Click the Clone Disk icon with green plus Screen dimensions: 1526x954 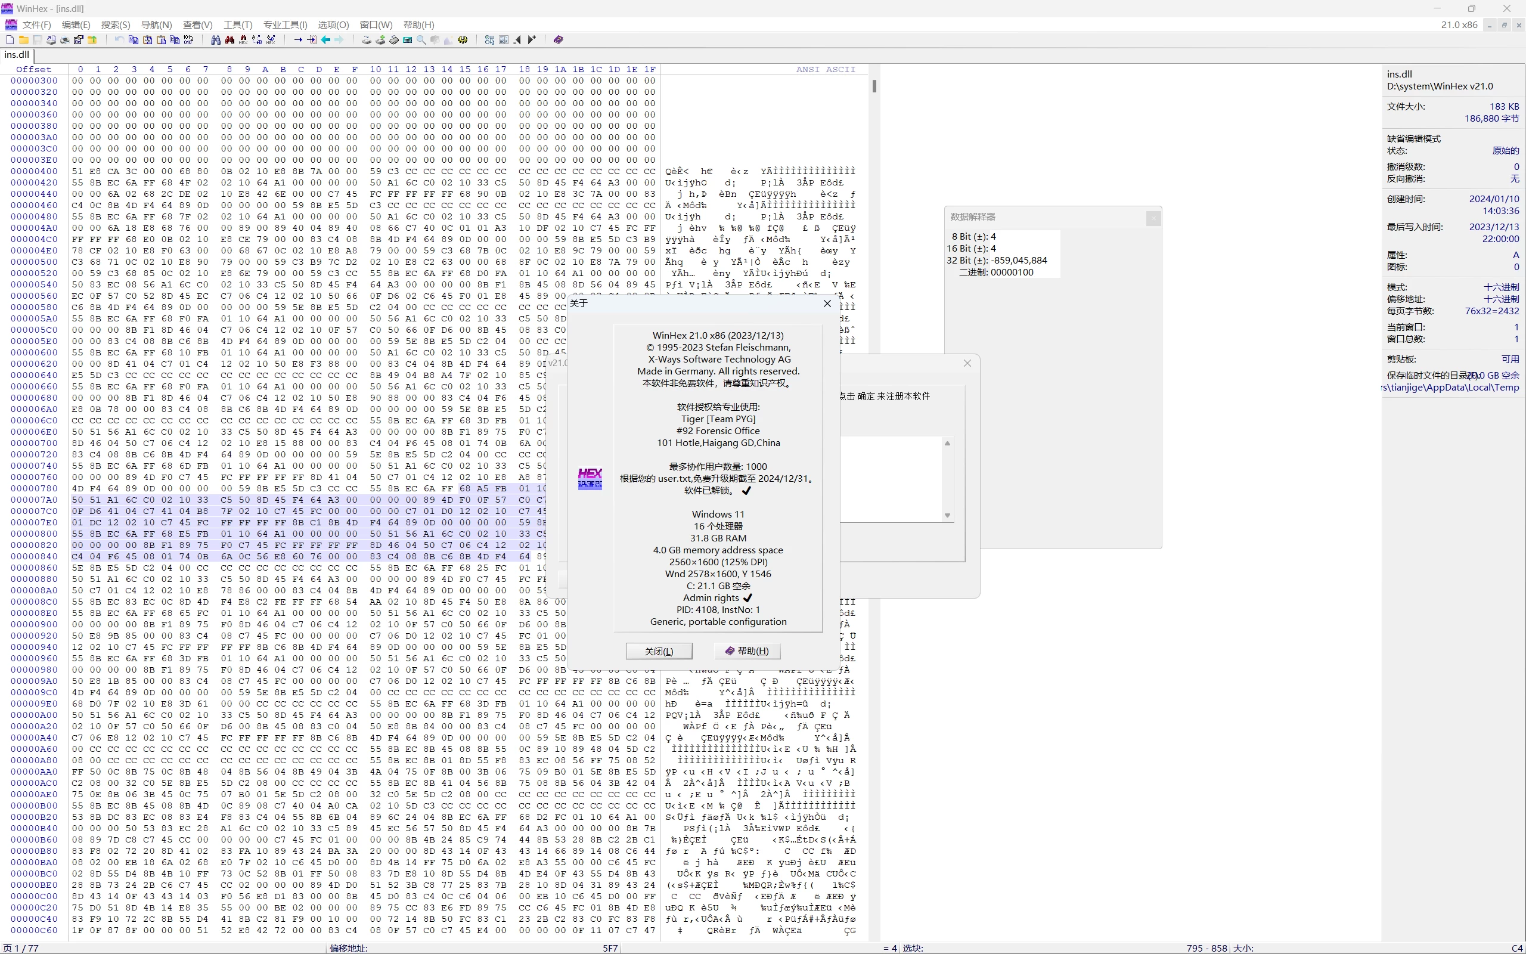pos(380,40)
